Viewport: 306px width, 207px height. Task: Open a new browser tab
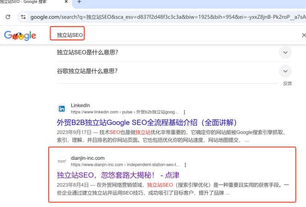(79, 2)
